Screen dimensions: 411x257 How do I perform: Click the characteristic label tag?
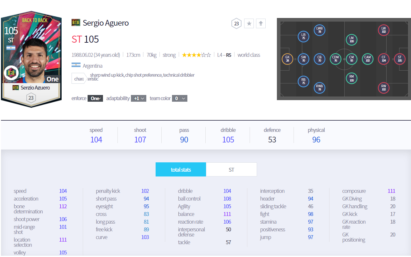pos(79,79)
